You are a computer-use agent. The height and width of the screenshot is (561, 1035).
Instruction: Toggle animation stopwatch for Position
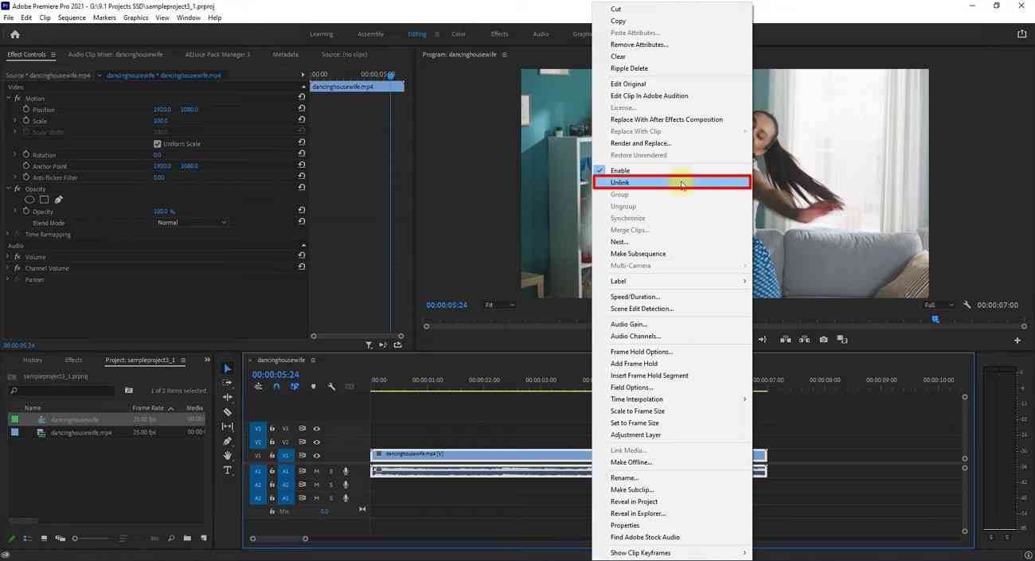(26, 109)
